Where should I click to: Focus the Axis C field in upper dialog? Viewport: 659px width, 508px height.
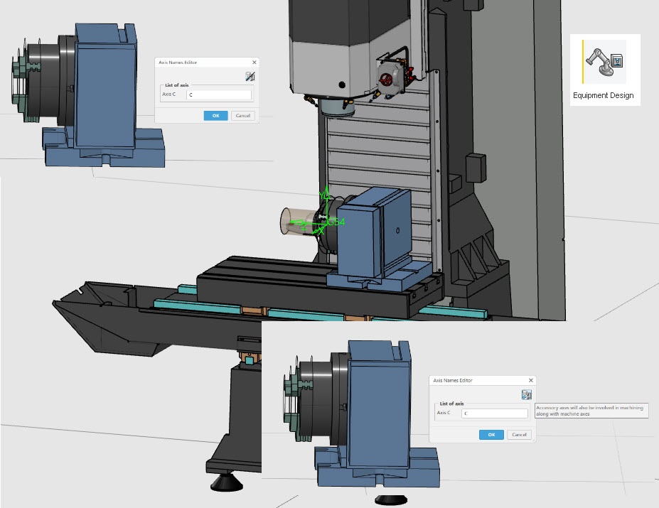(x=219, y=94)
